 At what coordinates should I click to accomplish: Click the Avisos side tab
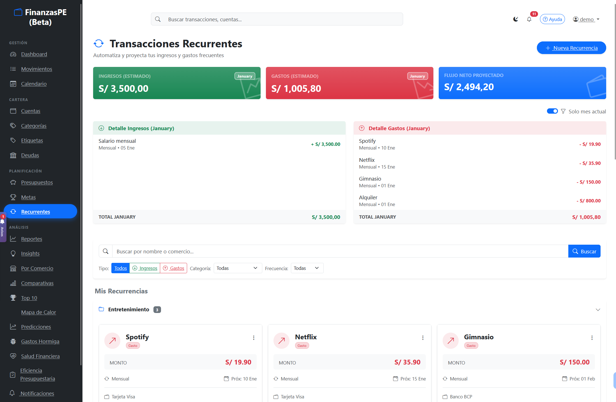pos(3,227)
